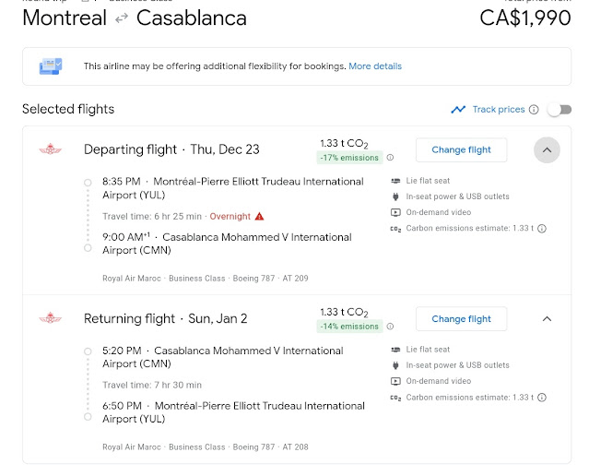
Task: Click returning carbon emissions estimate info icon
Action: pyautogui.click(x=542, y=397)
